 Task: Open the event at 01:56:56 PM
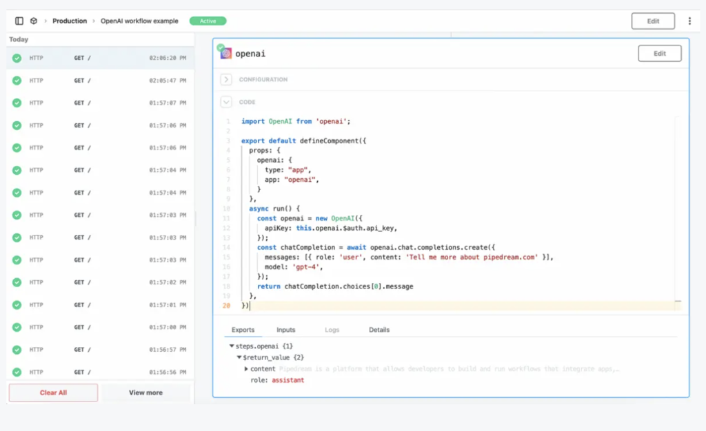click(101, 372)
